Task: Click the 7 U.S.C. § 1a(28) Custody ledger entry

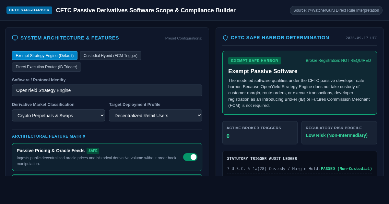Action: point(273,169)
